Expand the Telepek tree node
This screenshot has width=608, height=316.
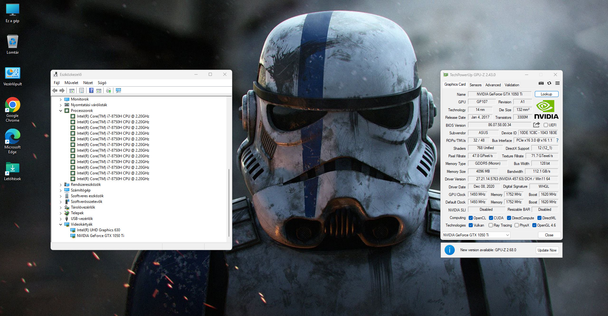click(x=60, y=213)
